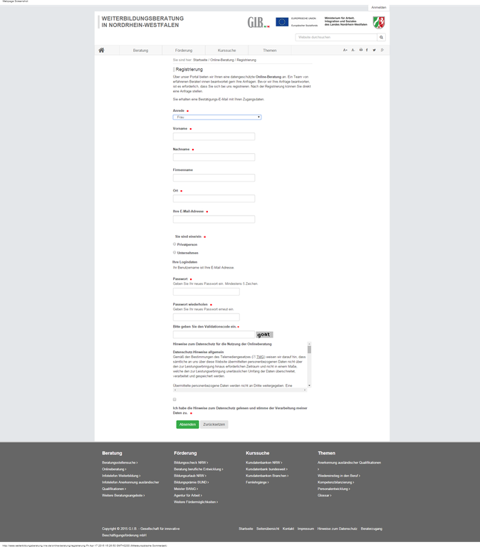Increase font size with A+ icon
Viewport: 480px width, 547px height.
(x=345, y=51)
